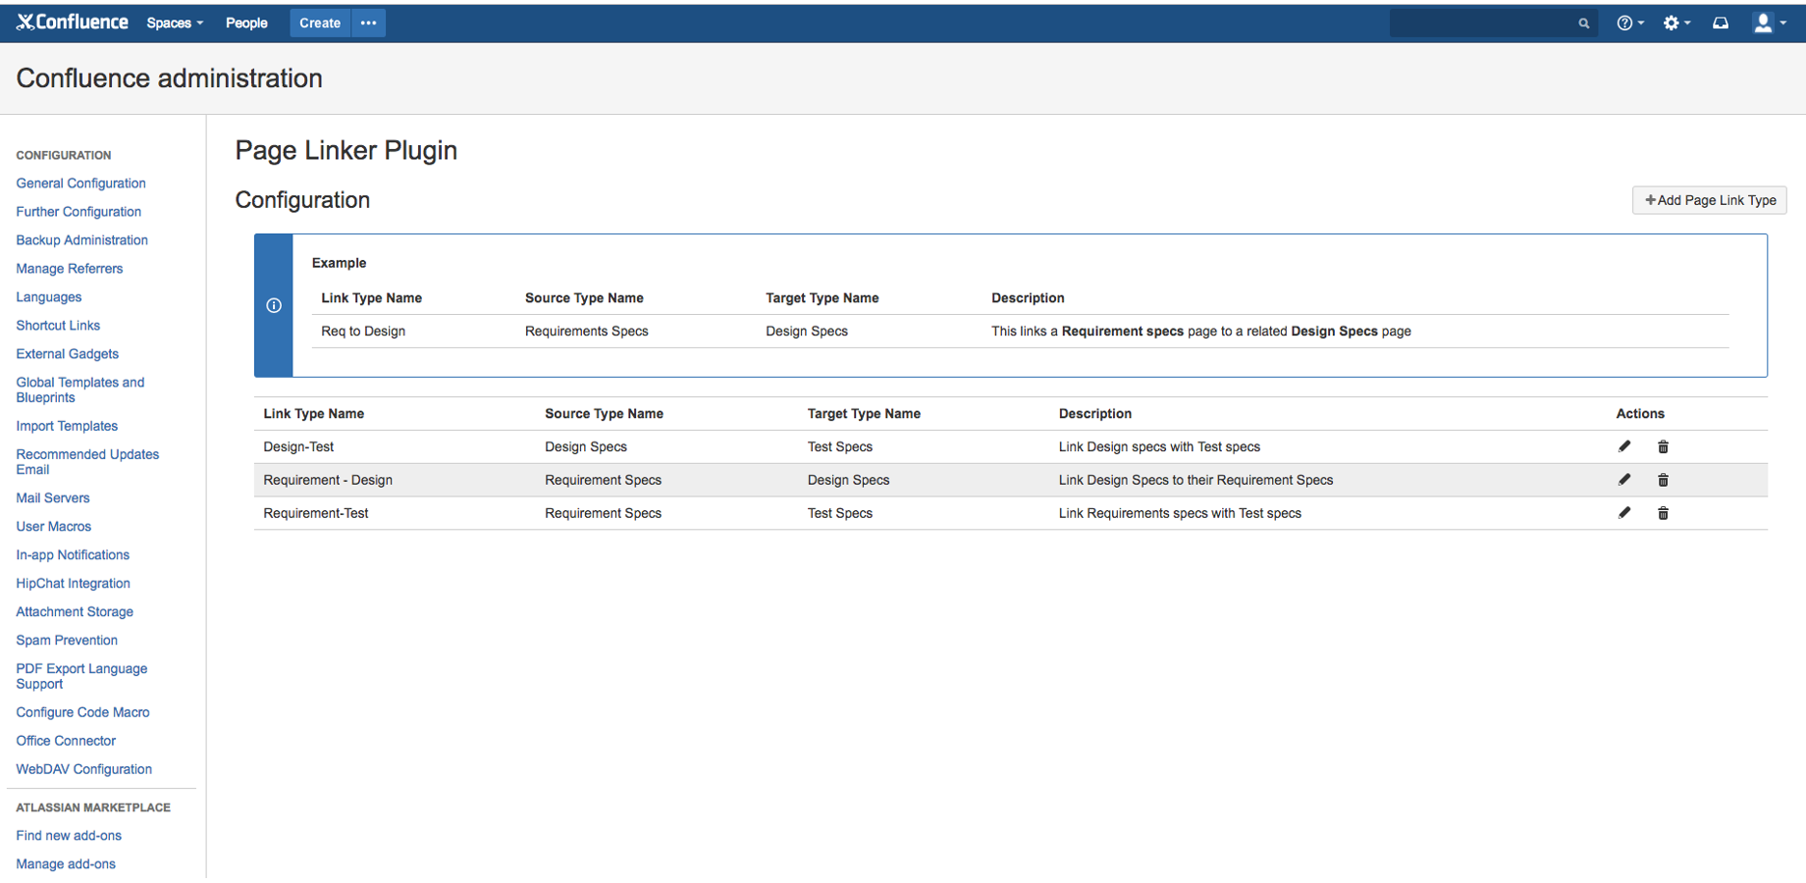Open User Macros
Viewport: 1806px width, 883px height.
53,527
